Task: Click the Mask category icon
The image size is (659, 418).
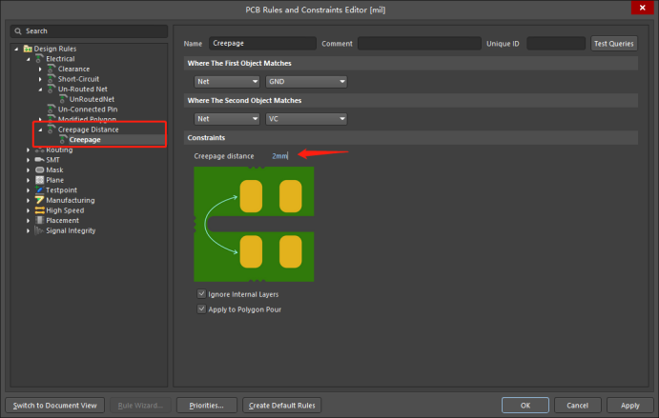Action: (x=39, y=169)
